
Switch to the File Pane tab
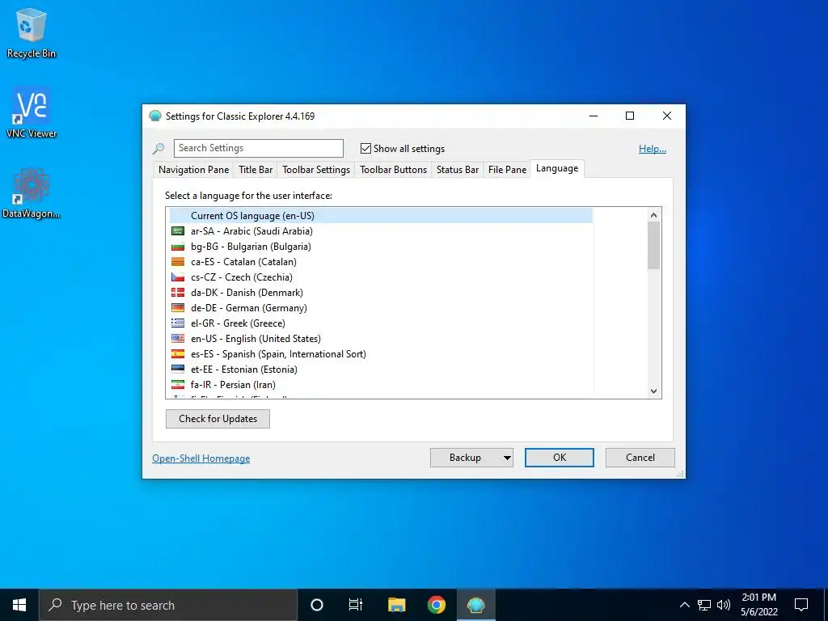508,170
